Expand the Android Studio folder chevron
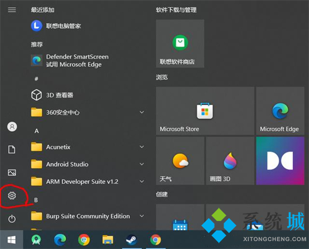Screen dimensions: 309x249 (x=142, y=164)
